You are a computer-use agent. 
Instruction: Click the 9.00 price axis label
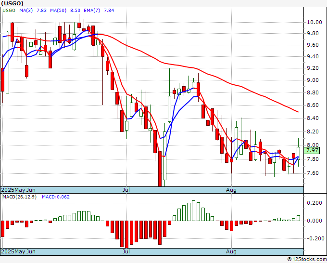pos(312,80)
